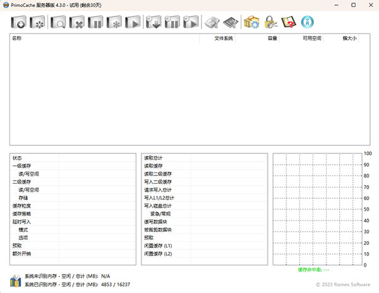The image size is (379, 293).
Task: Select the 一级缓存 row
Action: point(73,166)
